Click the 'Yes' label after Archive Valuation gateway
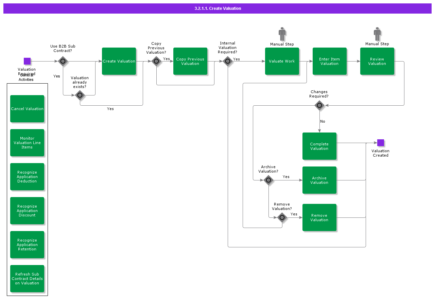The height and width of the screenshot is (299, 435). (x=286, y=177)
